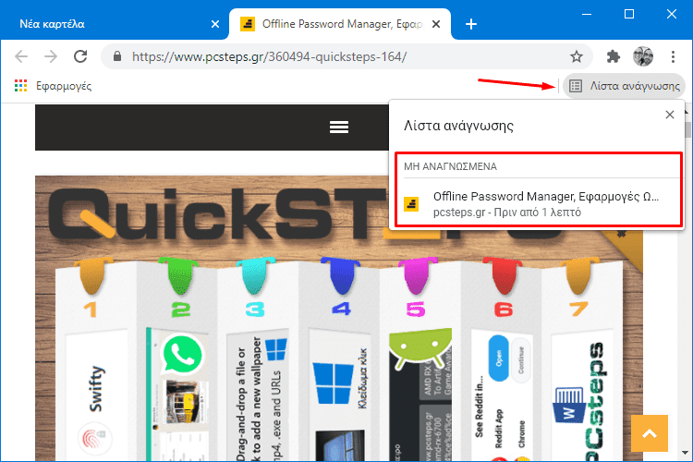Screen dimensions: 693x462
Task: Click the Λίστα ανάγνωσης toolbar button
Action: (x=624, y=86)
